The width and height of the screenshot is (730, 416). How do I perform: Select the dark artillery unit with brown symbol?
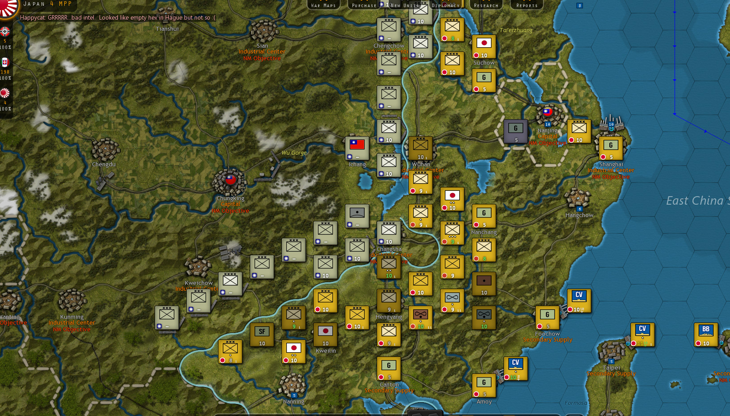pyautogui.click(x=484, y=284)
